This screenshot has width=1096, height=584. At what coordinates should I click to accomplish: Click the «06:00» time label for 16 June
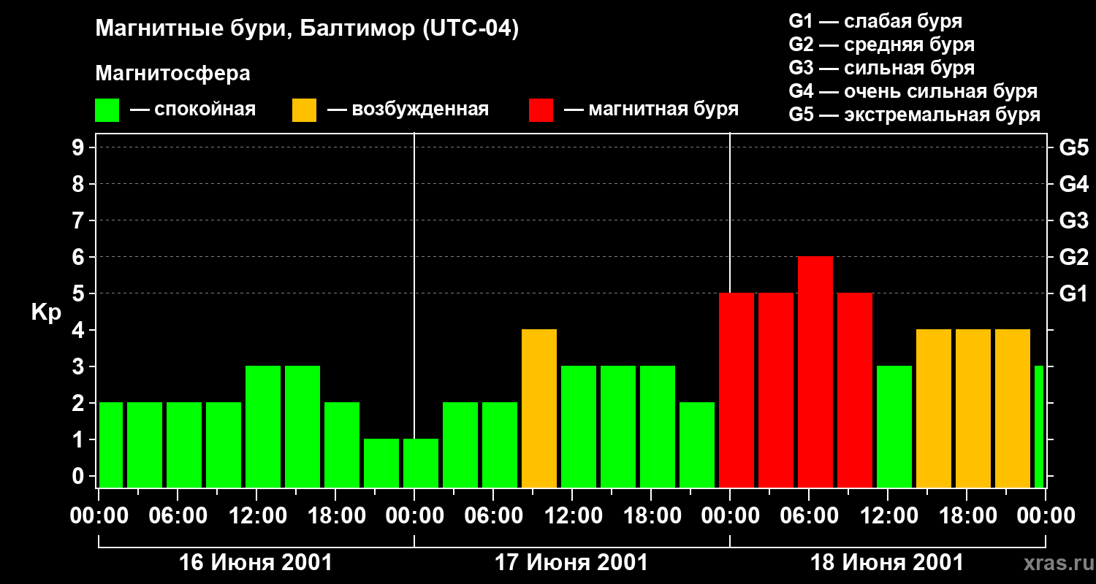tap(178, 515)
